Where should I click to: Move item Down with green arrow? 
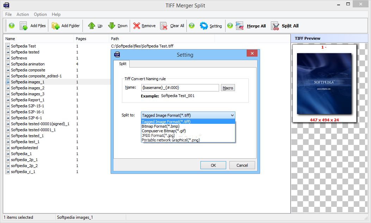(111, 26)
